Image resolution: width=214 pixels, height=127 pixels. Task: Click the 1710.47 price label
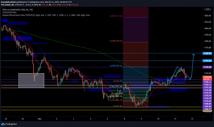(207, 101)
